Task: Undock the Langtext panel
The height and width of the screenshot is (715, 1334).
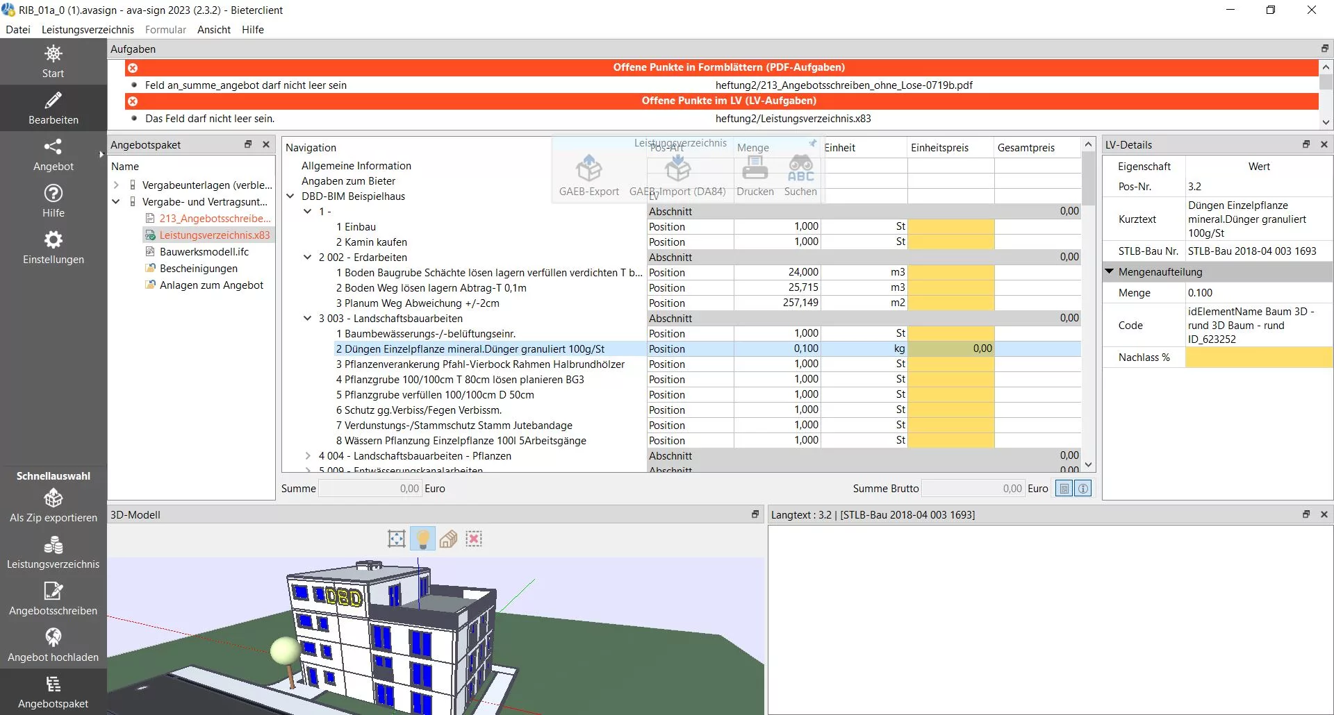Action: [1306, 514]
